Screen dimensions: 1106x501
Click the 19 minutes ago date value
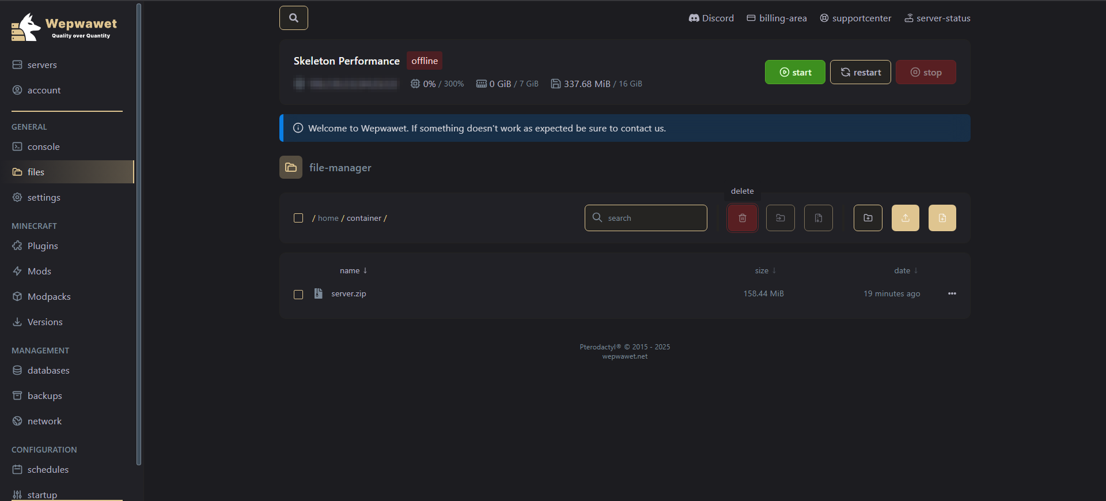pyautogui.click(x=892, y=293)
